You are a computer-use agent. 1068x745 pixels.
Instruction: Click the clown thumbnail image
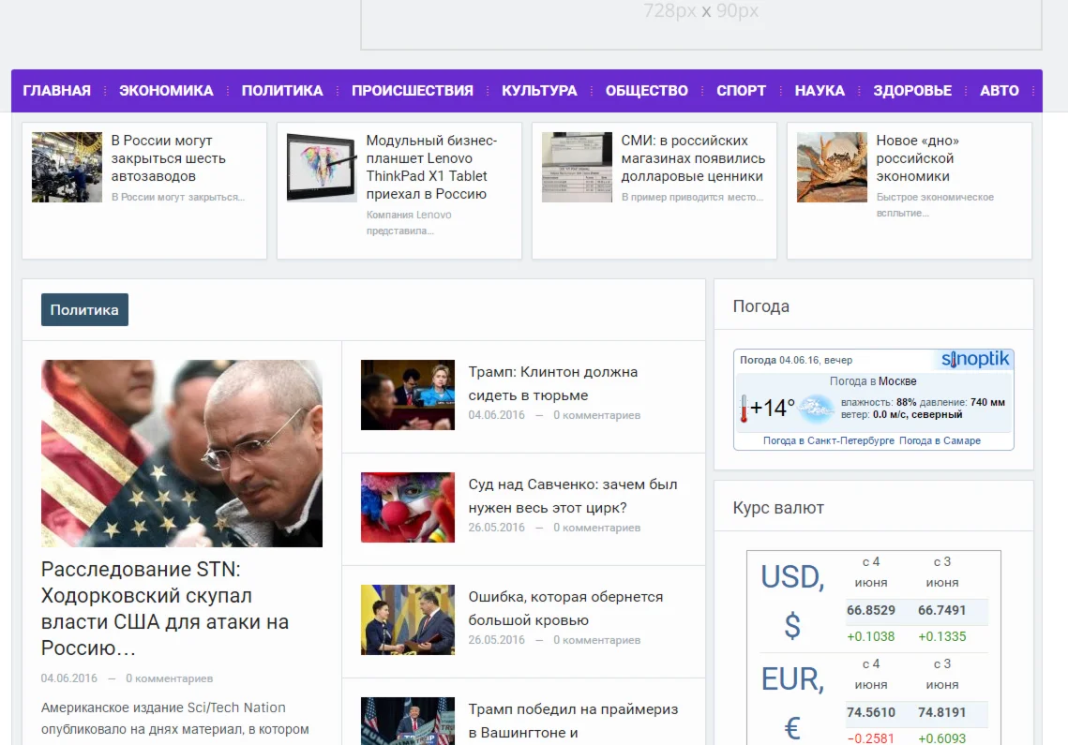pyautogui.click(x=407, y=507)
